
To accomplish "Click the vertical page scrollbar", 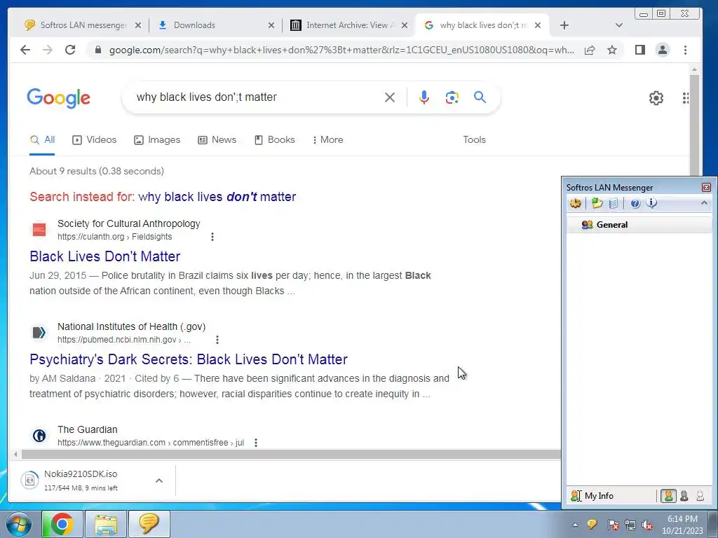I will 694,126.
